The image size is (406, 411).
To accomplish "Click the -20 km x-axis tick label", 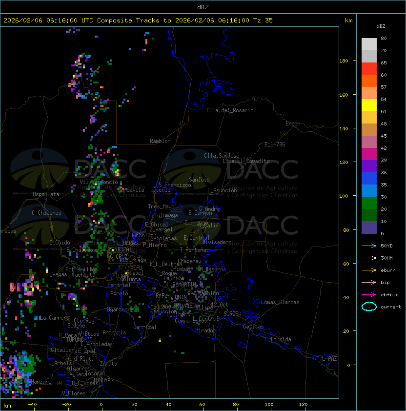I will (x=66, y=405).
